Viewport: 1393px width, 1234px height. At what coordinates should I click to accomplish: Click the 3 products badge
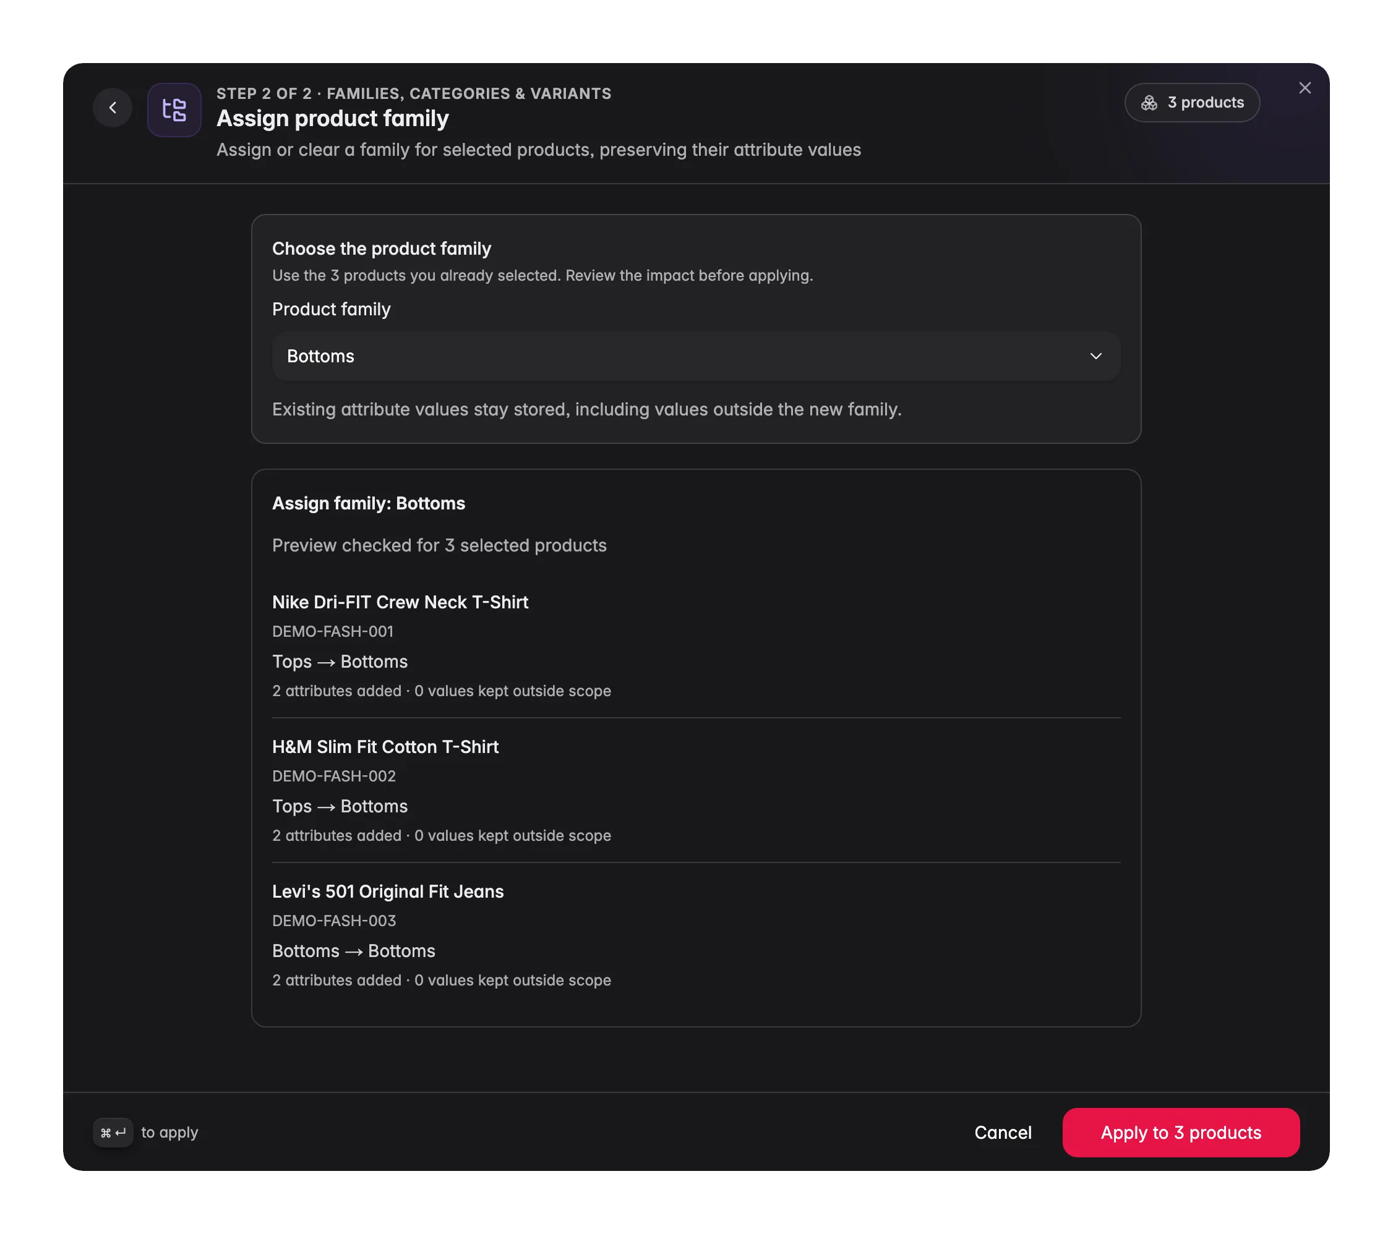[1191, 103]
